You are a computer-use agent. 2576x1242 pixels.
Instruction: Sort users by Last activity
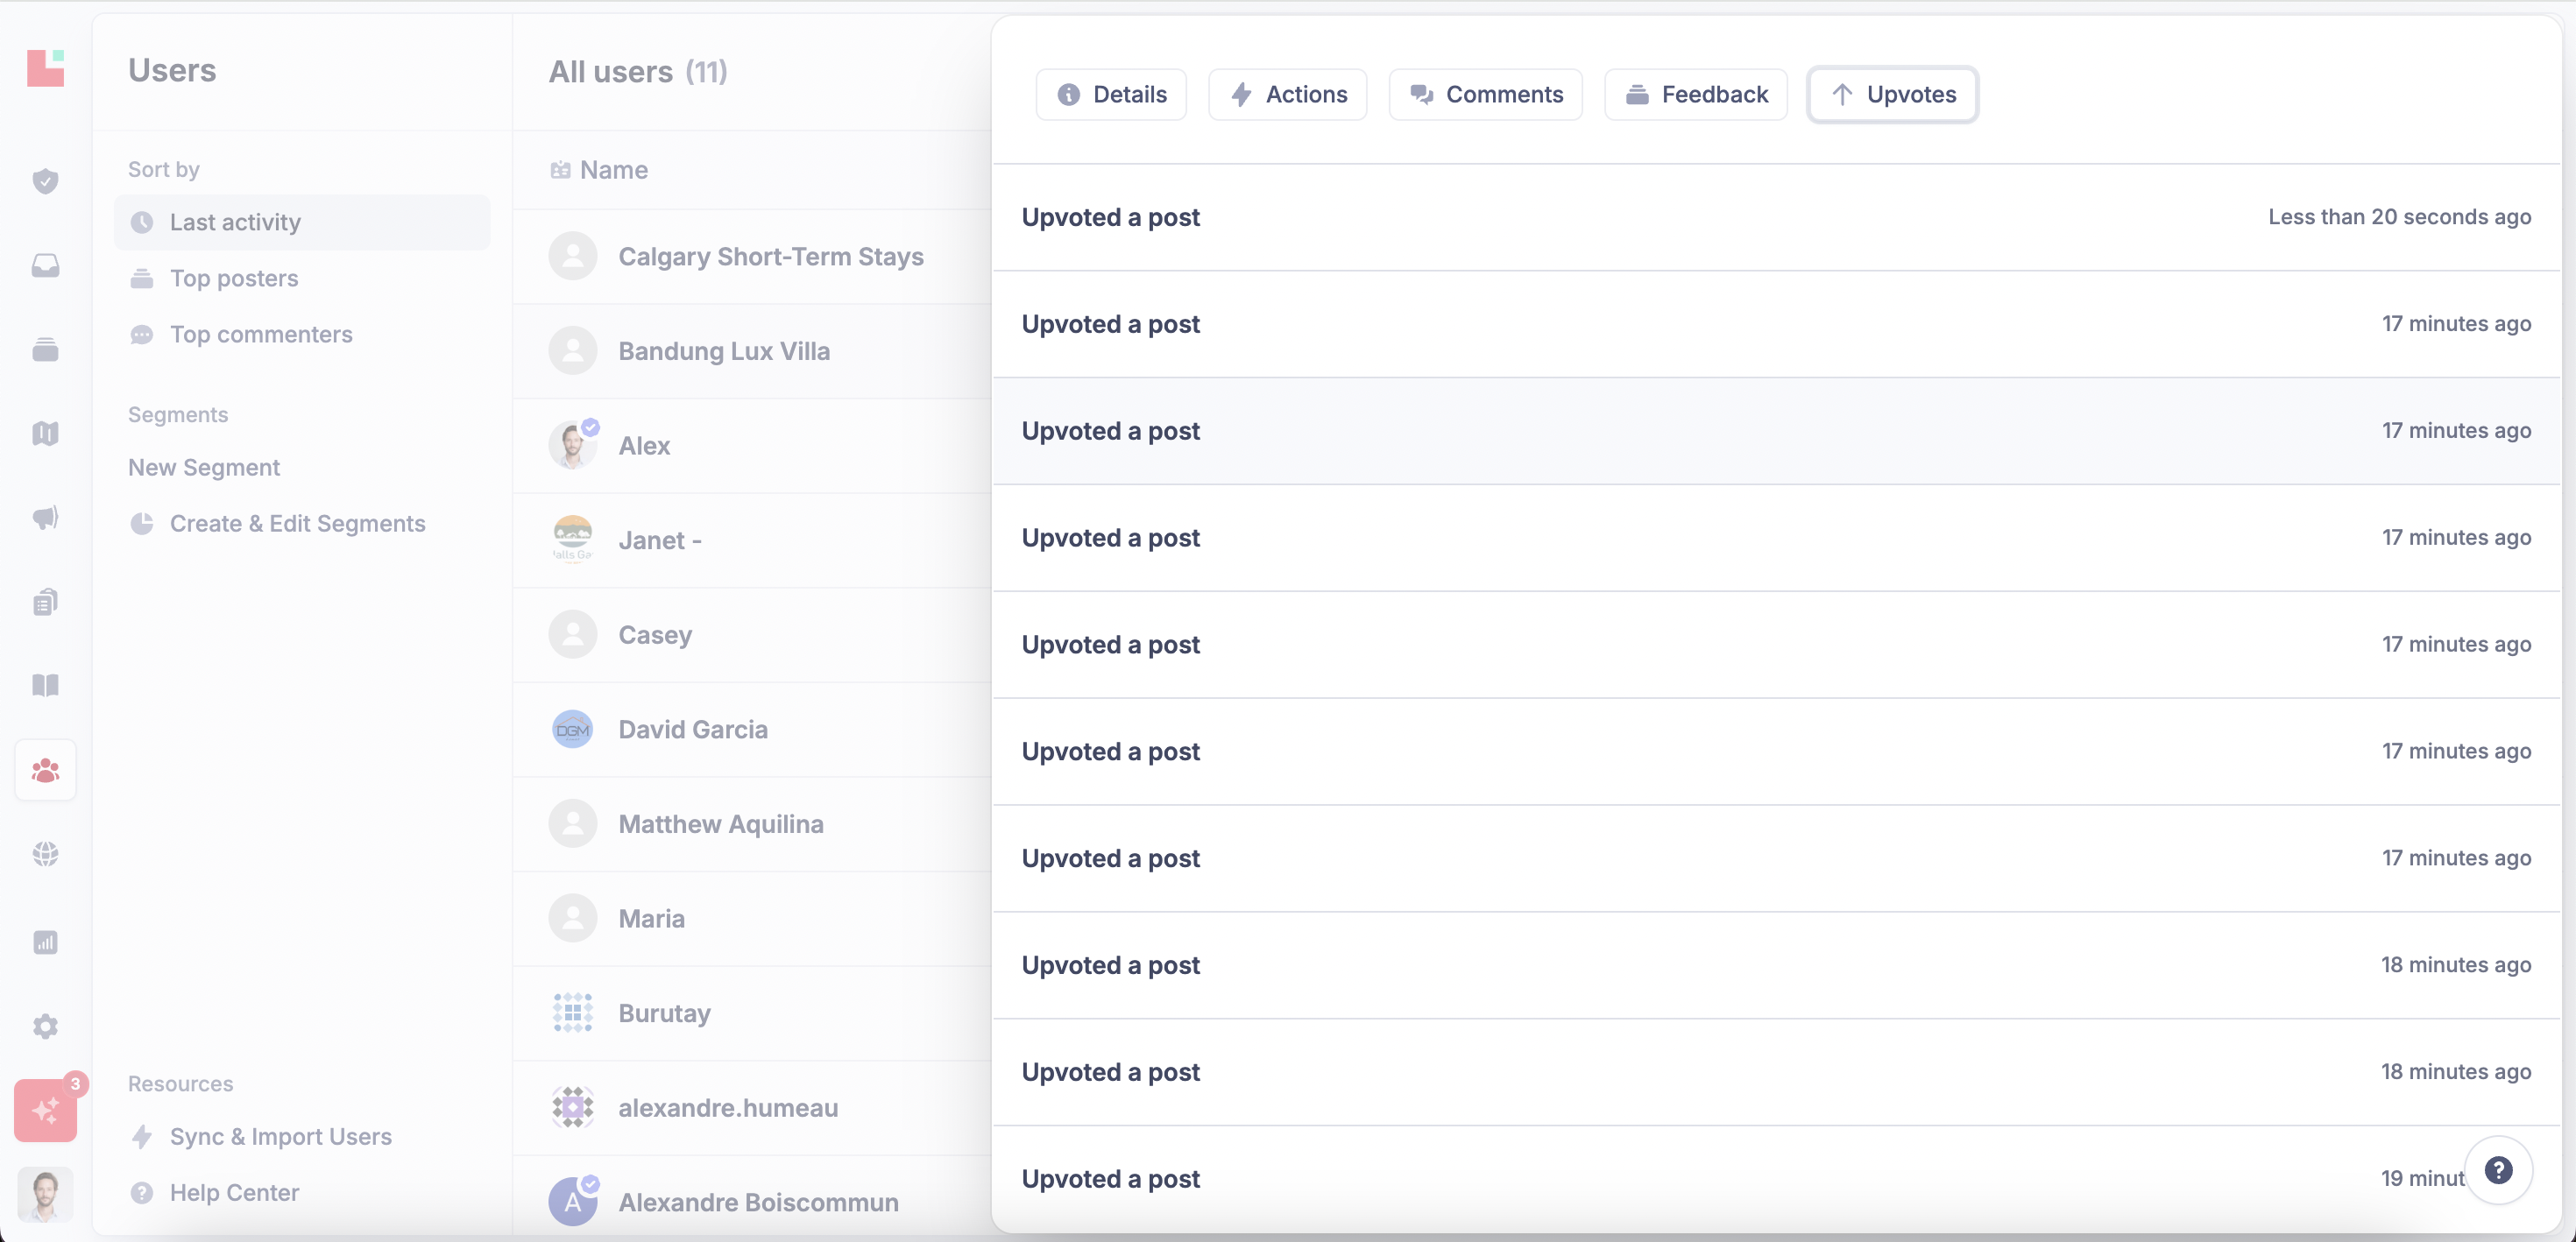click(x=234, y=222)
